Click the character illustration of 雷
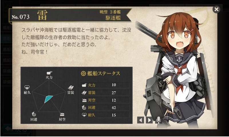Image resolution: width=229 pixels, height=137 pixels. pyautogui.click(x=177, y=70)
